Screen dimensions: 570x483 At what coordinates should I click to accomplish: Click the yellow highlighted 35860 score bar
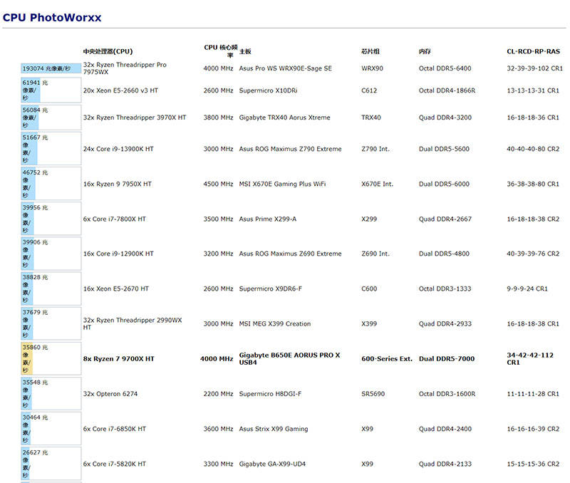pyautogui.click(x=28, y=358)
